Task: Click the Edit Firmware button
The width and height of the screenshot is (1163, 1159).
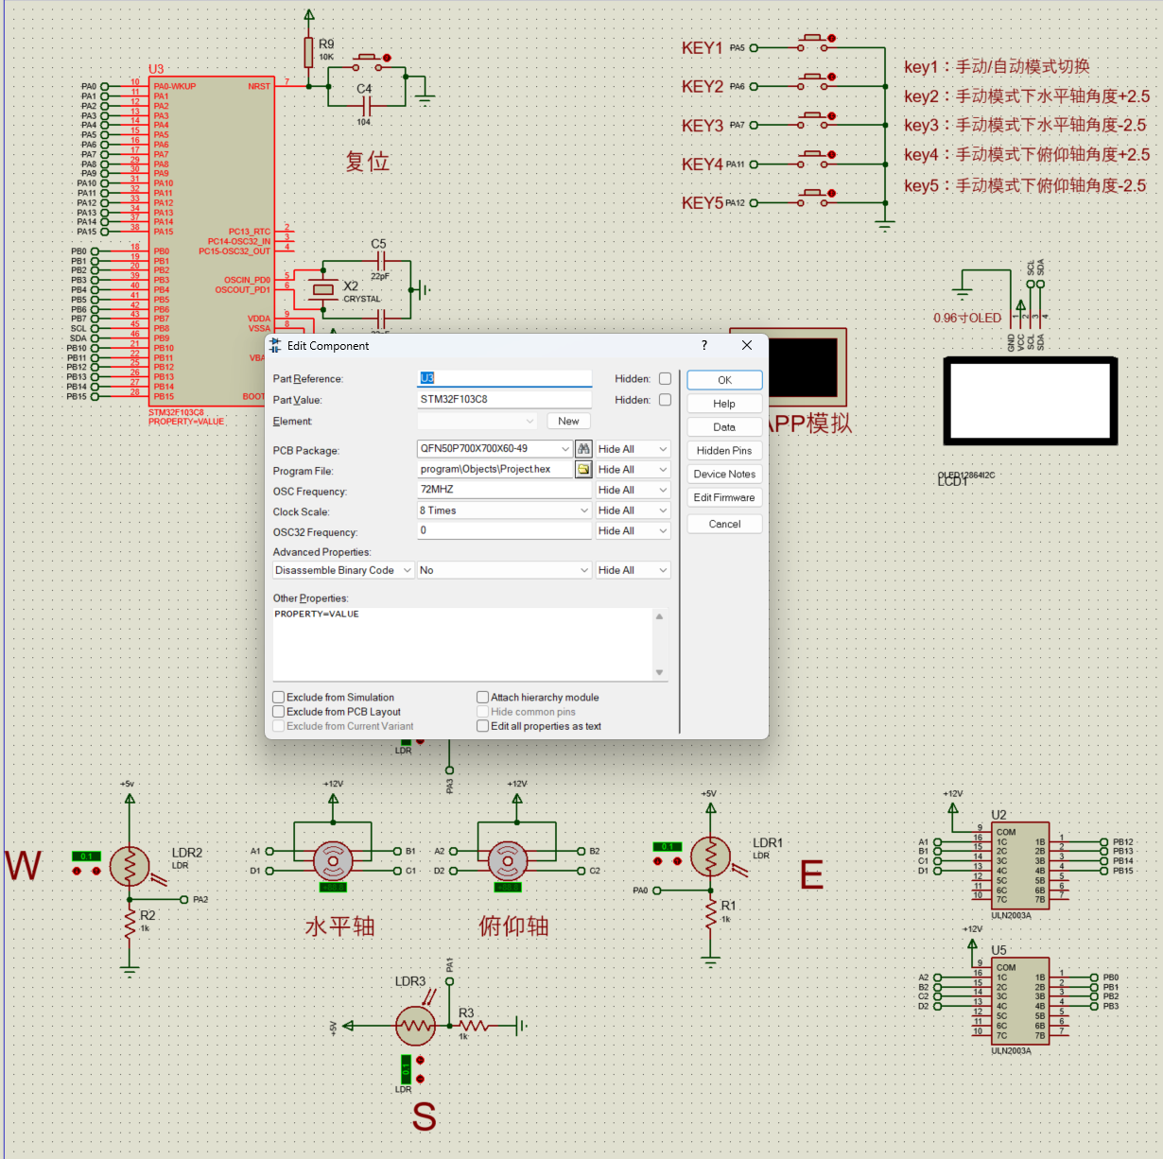Action: pyautogui.click(x=724, y=497)
